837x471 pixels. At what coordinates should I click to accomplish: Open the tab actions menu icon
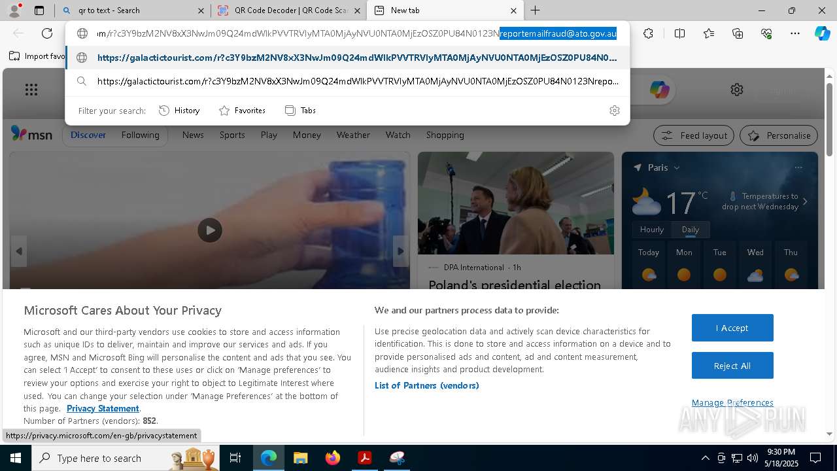tap(39, 10)
